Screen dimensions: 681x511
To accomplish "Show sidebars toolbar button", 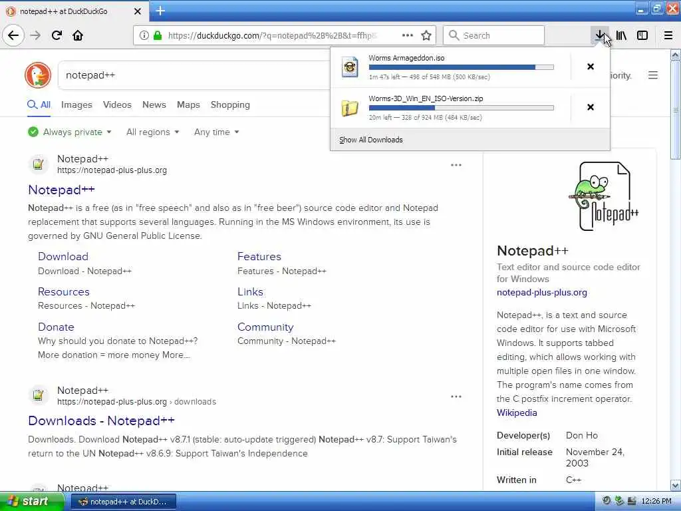I will pyautogui.click(x=642, y=35).
